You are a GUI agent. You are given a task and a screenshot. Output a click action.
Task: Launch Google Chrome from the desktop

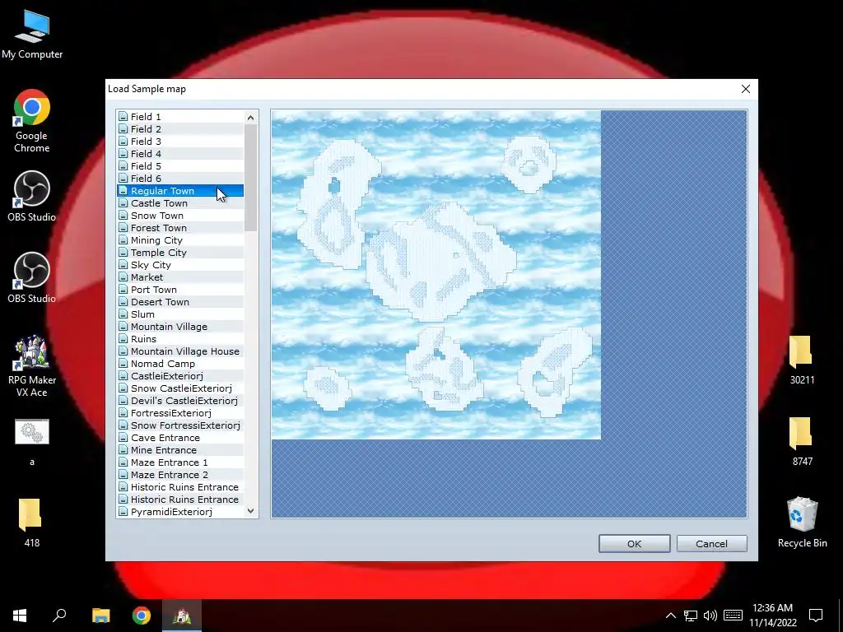point(32,121)
